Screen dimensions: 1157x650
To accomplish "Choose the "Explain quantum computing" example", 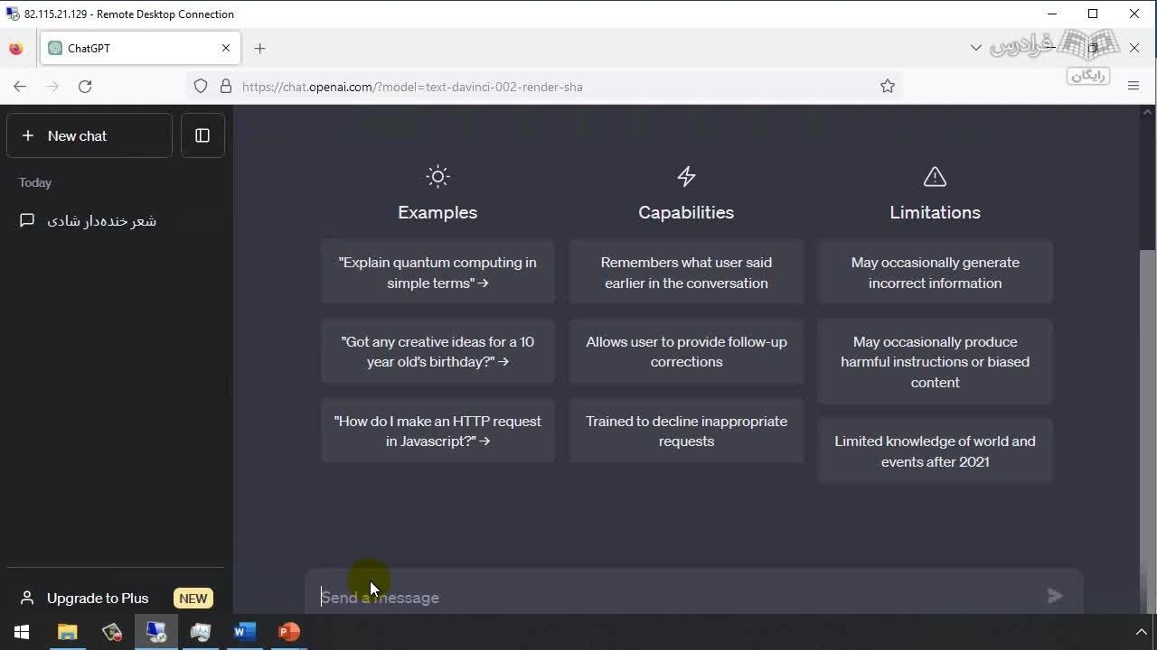I will [437, 273].
